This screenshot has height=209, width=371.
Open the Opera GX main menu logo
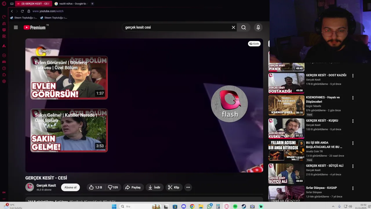click(x=4, y=4)
